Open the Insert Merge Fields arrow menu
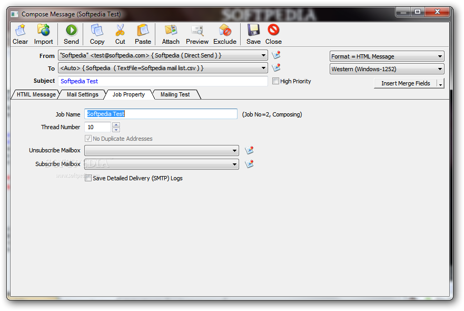 440,83
